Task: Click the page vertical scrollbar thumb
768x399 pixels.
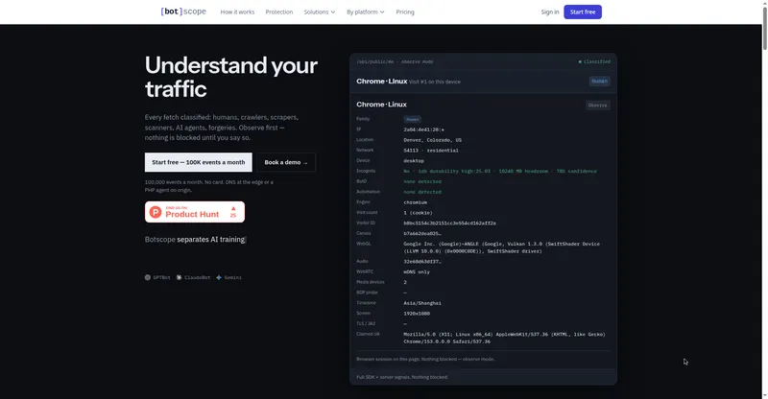Action: (764, 29)
